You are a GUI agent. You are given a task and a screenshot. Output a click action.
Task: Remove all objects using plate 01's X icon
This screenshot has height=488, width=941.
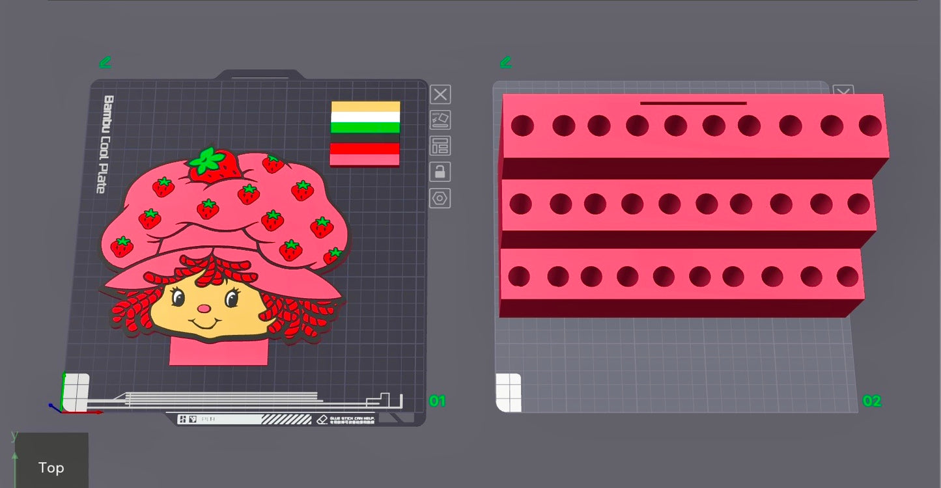440,94
